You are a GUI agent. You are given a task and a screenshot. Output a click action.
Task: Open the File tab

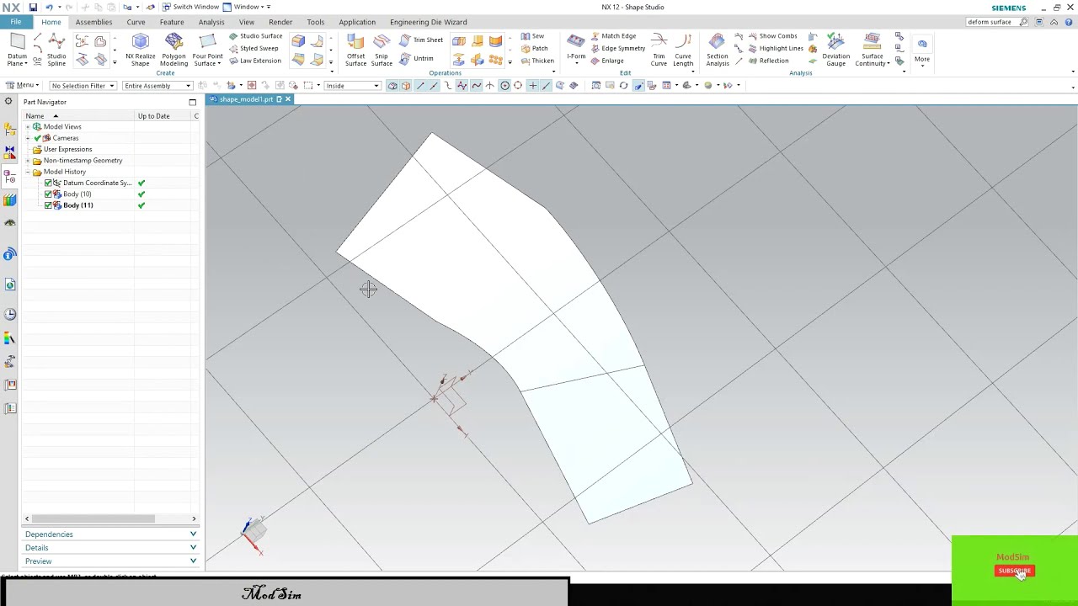16,22
